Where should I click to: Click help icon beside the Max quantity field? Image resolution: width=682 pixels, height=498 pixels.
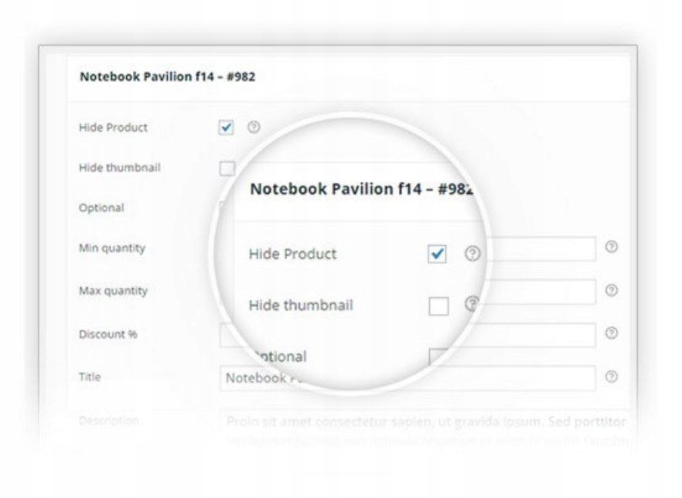tap(612, 292)
